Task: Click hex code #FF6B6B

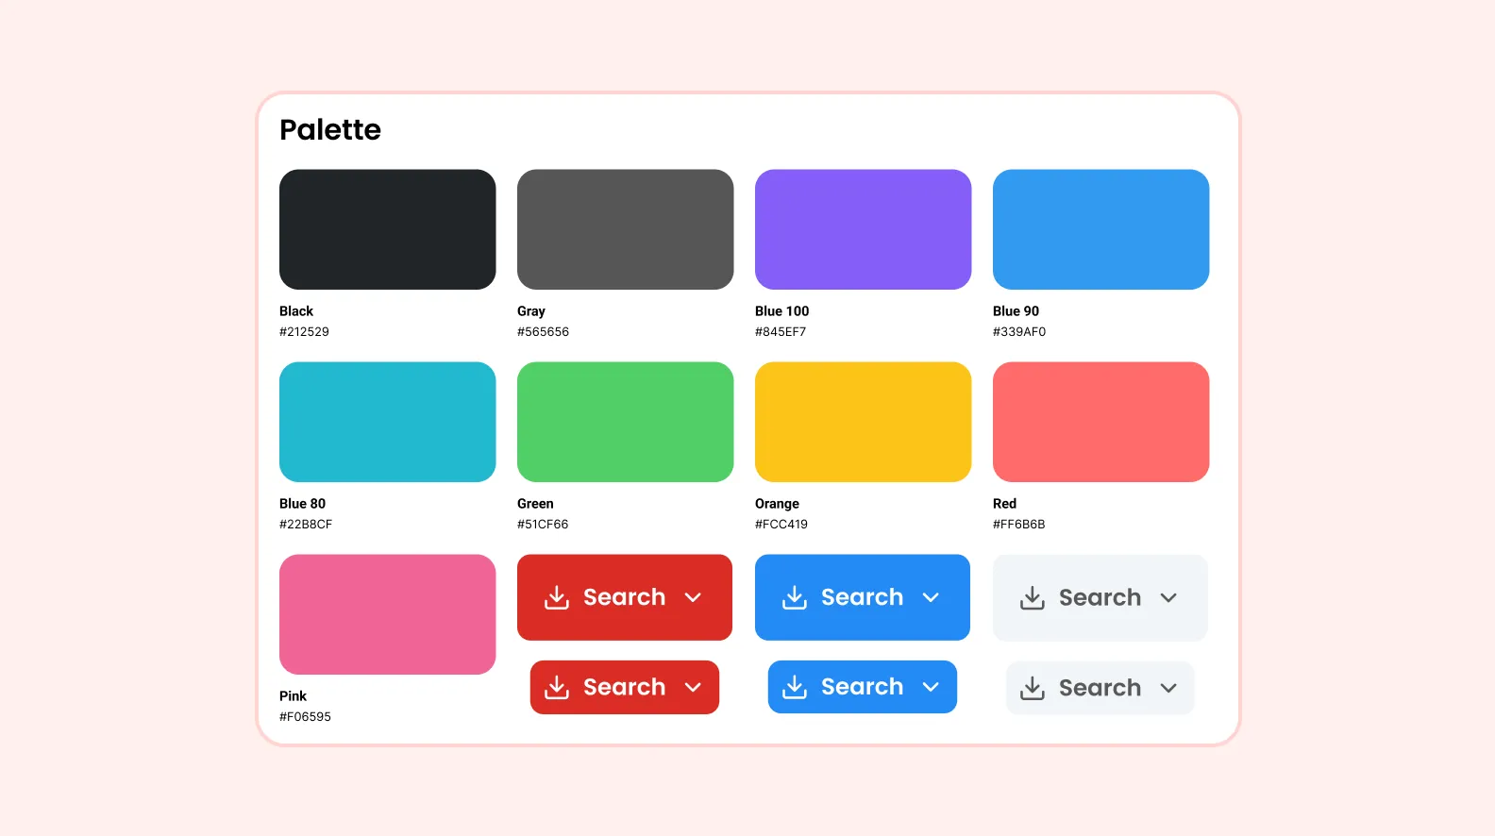Action: pos(1019,525)
